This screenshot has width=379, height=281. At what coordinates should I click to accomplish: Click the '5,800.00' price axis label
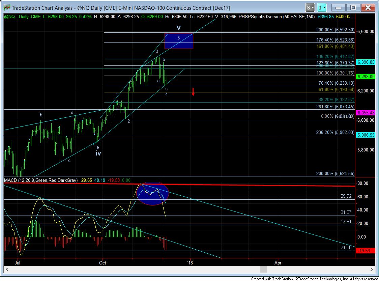pos(366,150)
